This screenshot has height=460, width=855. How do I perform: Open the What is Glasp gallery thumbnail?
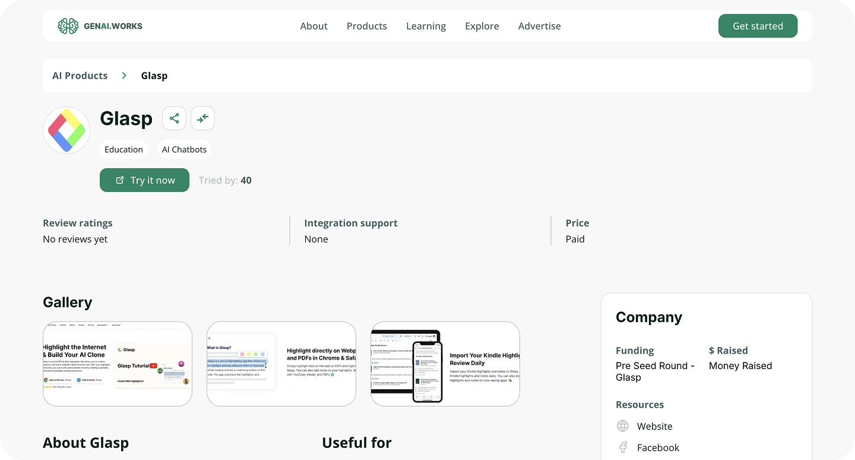tap(281, 364)
